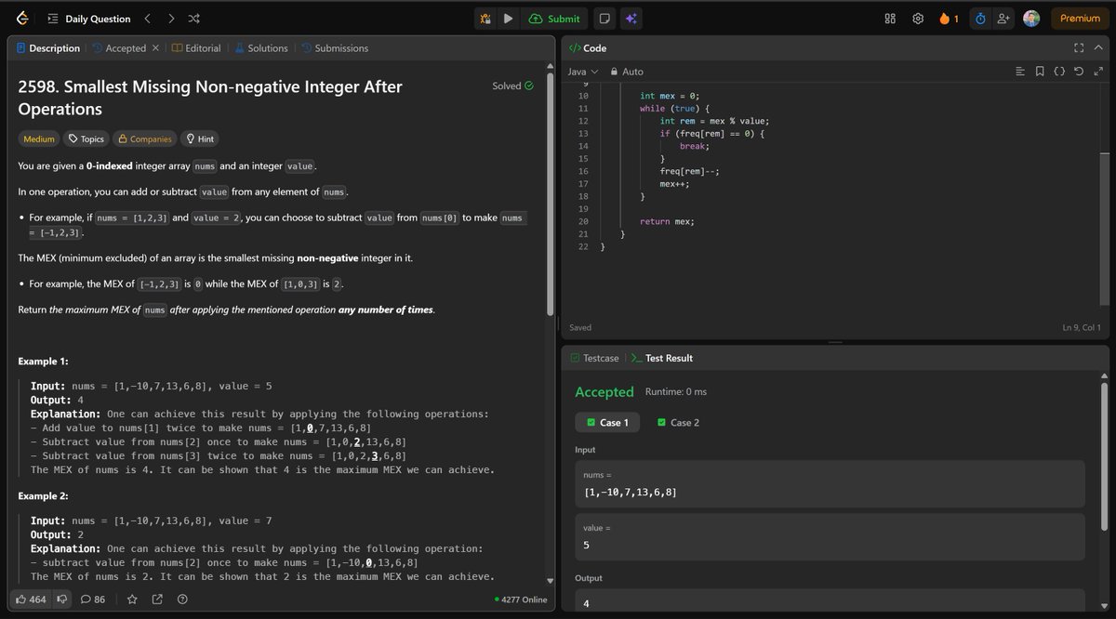Close the Accepted tab

[x=155, y=48]
